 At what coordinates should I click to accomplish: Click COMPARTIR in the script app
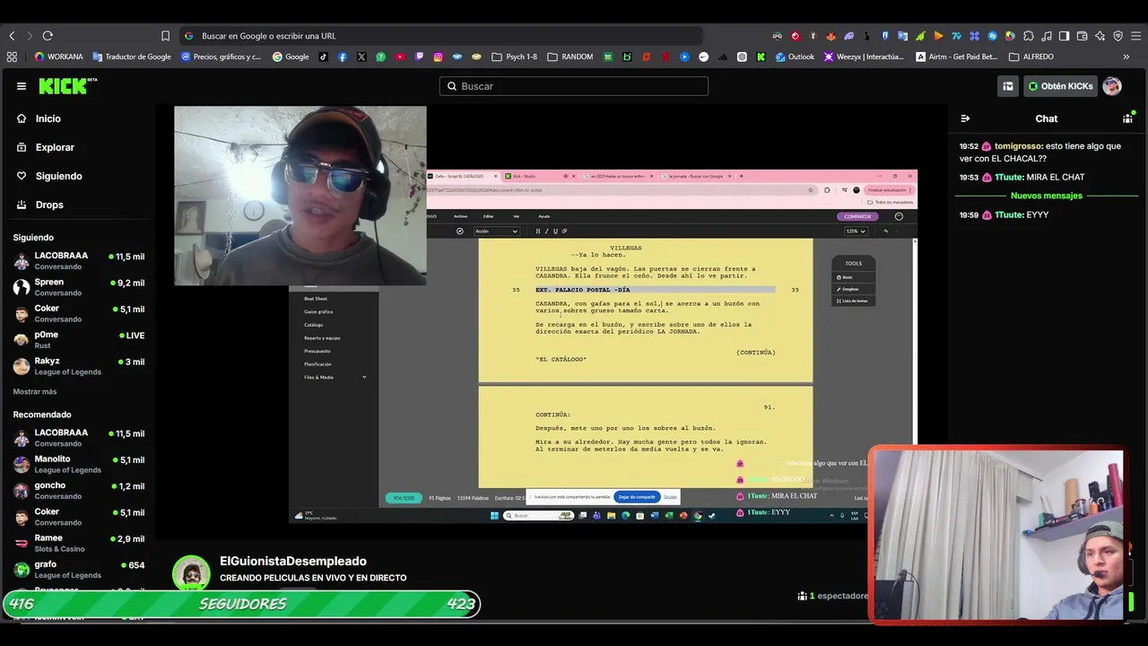[x=857, y=216]
